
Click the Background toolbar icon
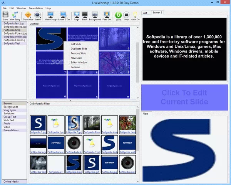point(95,15)
